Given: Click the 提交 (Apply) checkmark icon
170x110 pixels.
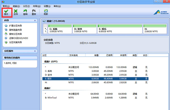Looking at the screenshot, I should point(6,12).
